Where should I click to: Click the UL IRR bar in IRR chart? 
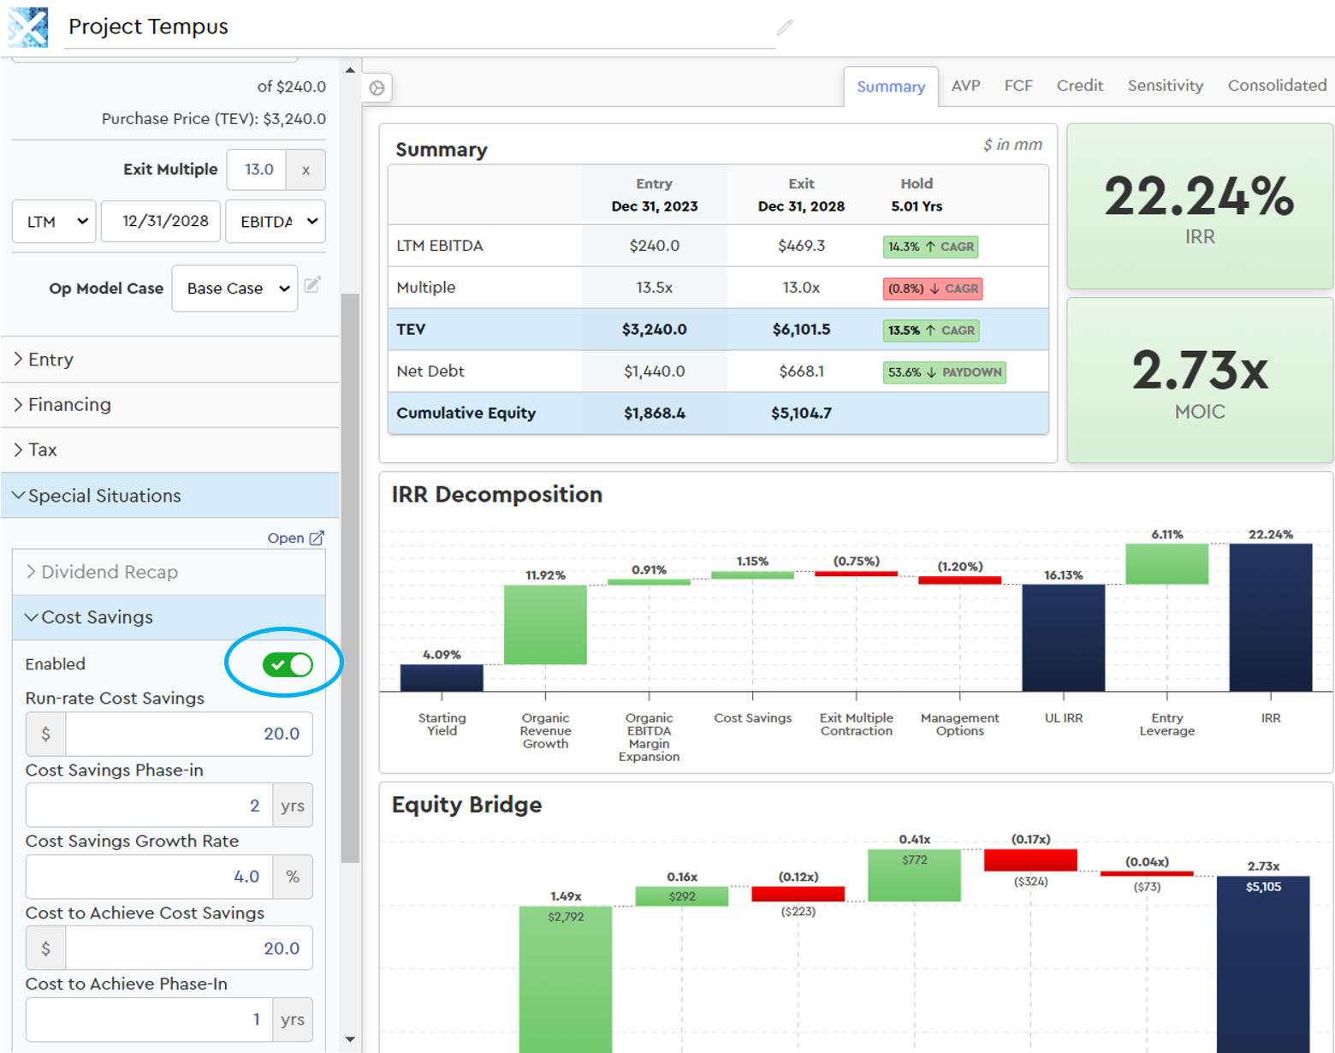tap(1063, 638)
